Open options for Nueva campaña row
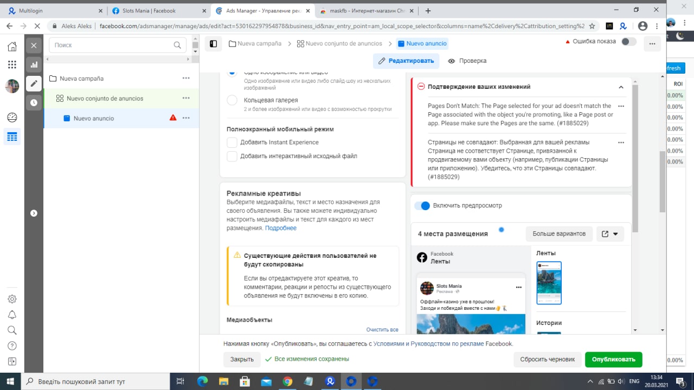 click(186, 78)
